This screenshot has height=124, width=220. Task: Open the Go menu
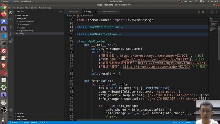pyautogui.click(x=32, y=8)
